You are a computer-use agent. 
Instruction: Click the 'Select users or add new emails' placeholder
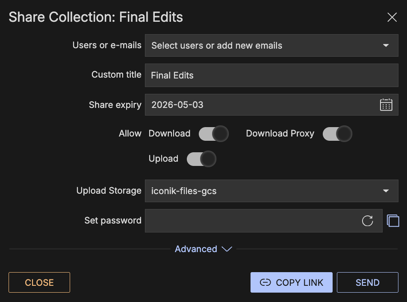pyautogui.click(x=217, y=45)
